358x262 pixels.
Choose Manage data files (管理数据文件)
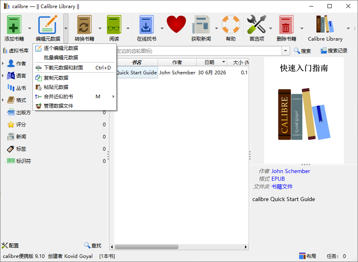[x=75, y=106]
